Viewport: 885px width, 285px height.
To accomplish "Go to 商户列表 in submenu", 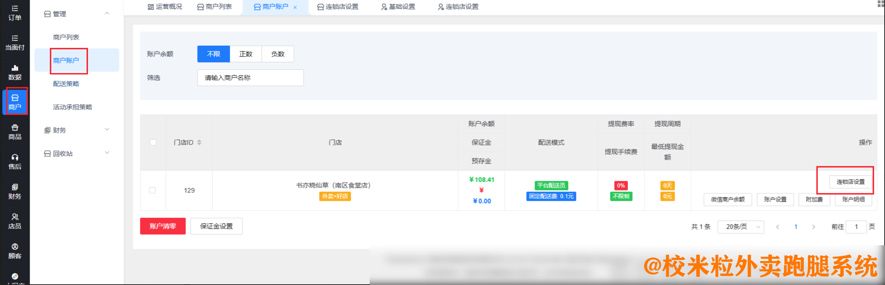I will coord(66,37).
